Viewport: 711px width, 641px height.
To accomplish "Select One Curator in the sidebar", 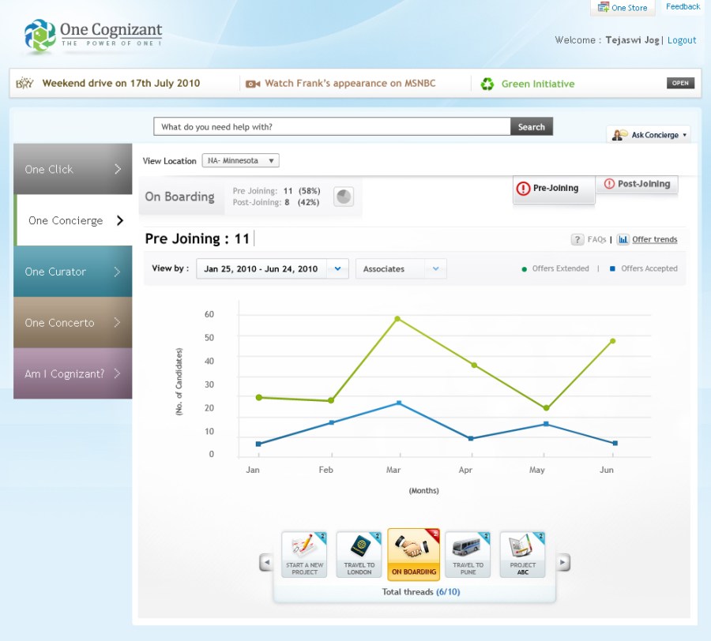I will [73, 272].
